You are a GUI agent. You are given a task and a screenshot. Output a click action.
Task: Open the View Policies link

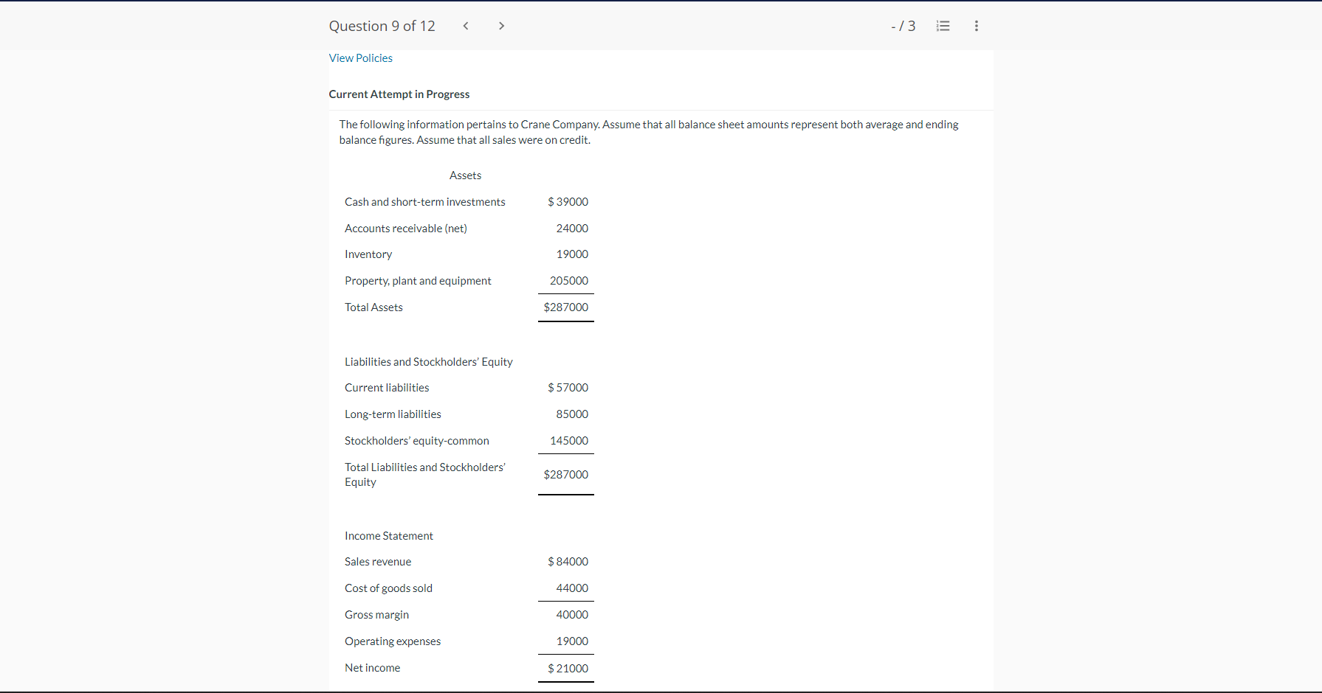360,58
